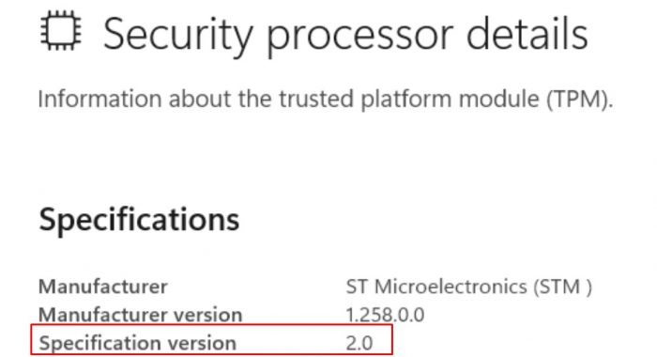Click the Specification version field label
Image resolution: width=657 pixels, height=357 pixels.
pos(137,343)
